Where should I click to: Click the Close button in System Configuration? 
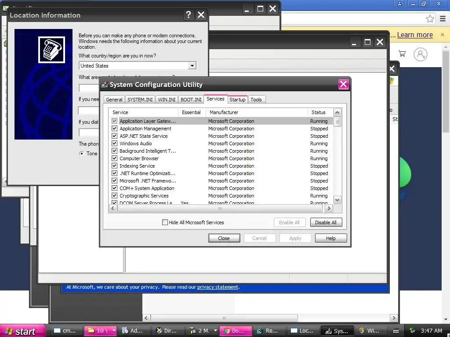pyautogui.click(x=224, y=238)
